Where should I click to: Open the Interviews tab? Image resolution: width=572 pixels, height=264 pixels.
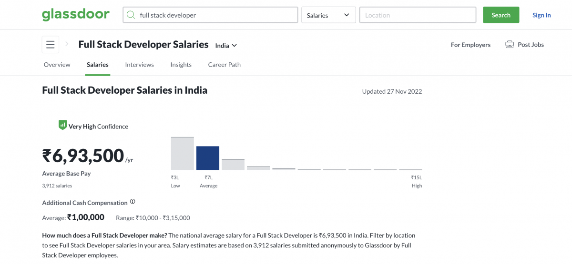pyautogui.click(x=140, y=65)
